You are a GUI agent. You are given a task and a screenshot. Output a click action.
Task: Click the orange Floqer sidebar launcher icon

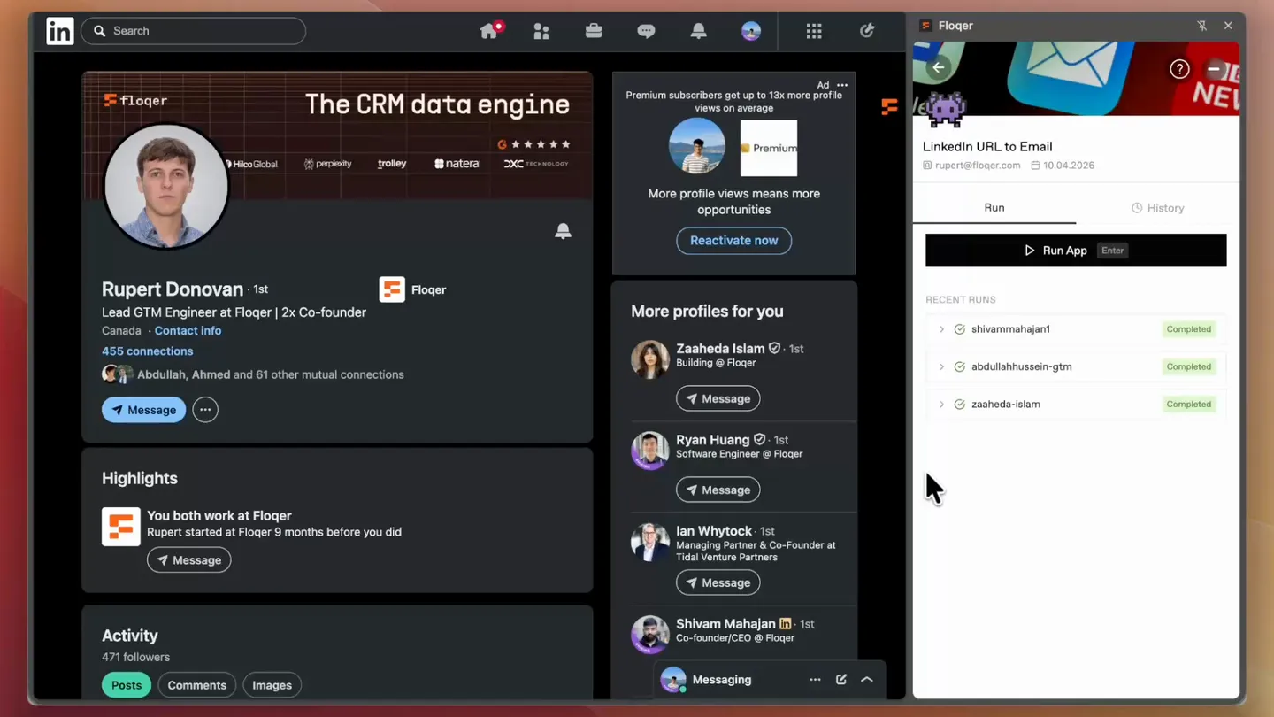coord(889,107)
